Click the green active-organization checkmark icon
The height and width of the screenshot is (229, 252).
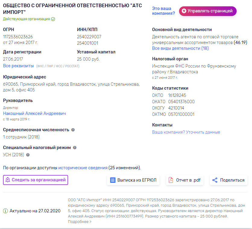[x=53, y=19]
